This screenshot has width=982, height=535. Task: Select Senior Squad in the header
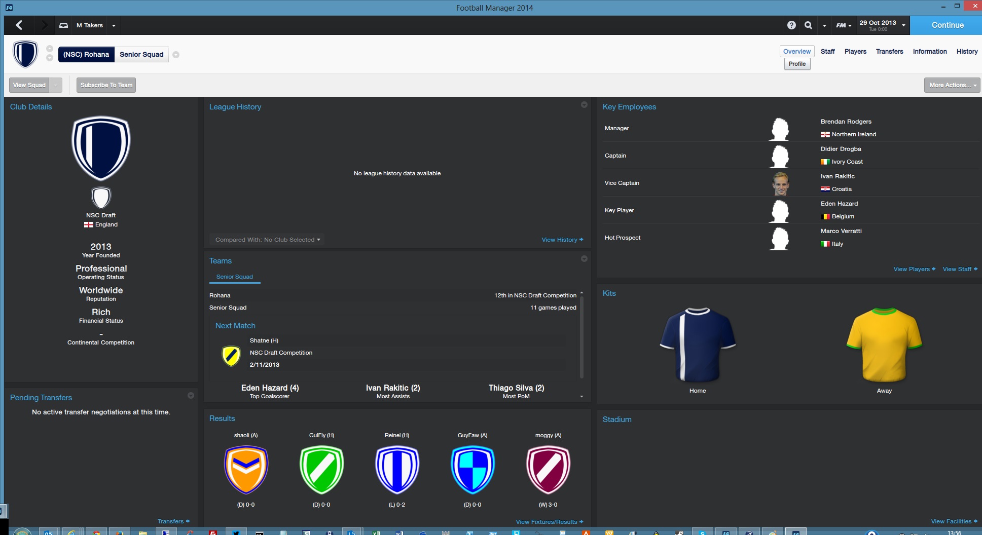pyautogui.click(x=141, y=54)
